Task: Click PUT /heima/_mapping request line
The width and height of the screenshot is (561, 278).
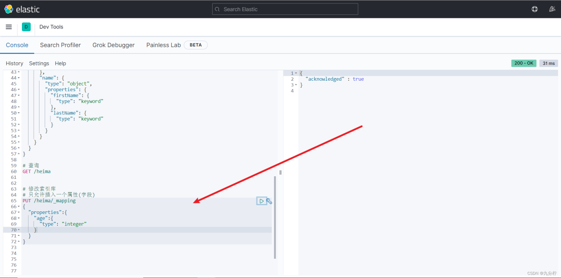Action: coord(49,201)
